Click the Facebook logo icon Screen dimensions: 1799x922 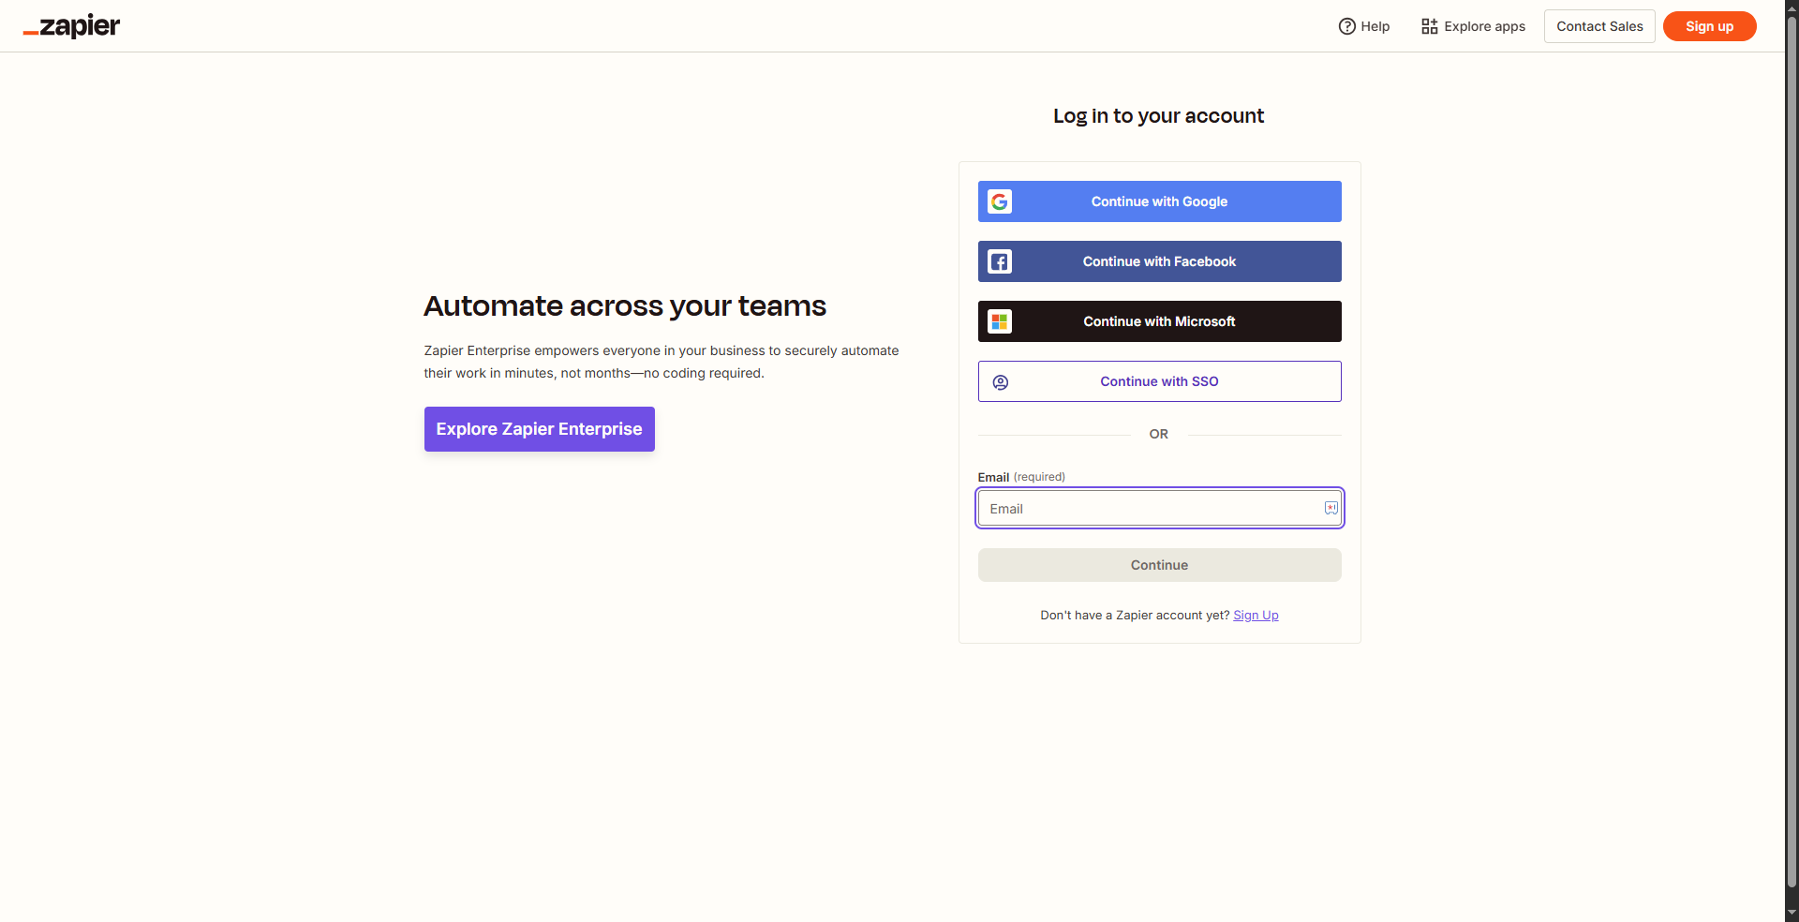pos(1000,261)
